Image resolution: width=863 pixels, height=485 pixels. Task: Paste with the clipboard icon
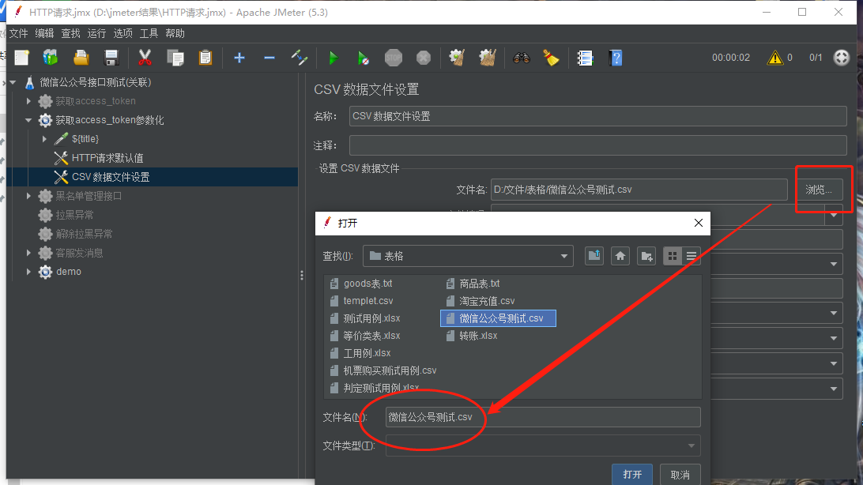pyautogui.click(x=205, y=58)
